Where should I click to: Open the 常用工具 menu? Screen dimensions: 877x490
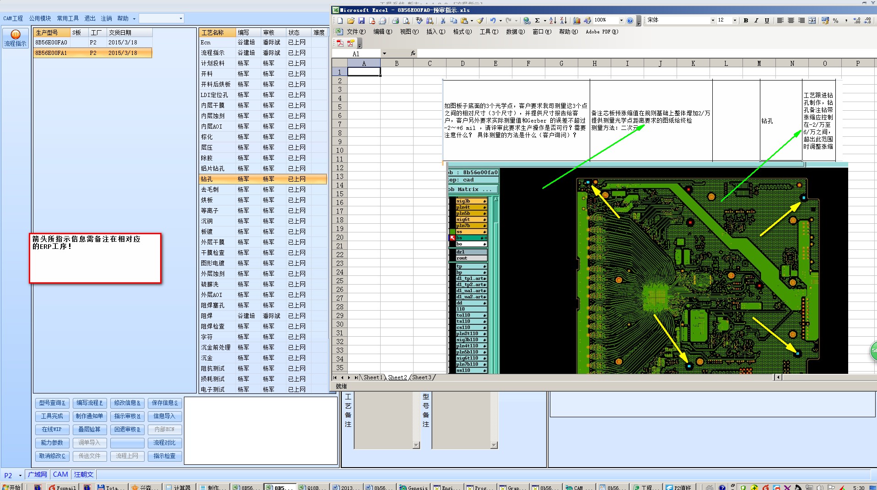(x=68, y=18)
